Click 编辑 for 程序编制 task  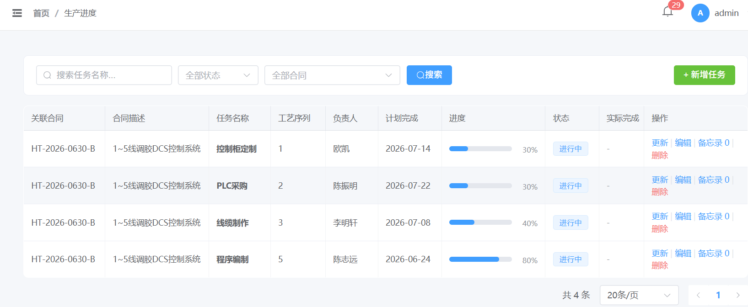[683, 254]
